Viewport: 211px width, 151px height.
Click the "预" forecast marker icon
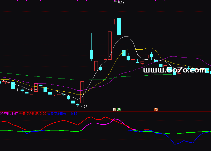(x=156, y=109)
